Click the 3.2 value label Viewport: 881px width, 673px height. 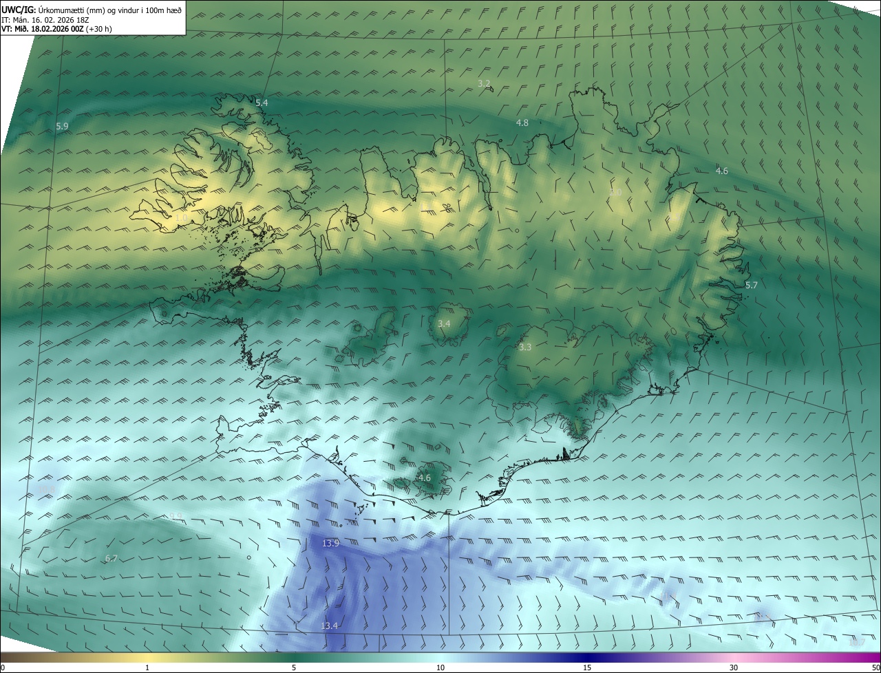click(484, 84)
